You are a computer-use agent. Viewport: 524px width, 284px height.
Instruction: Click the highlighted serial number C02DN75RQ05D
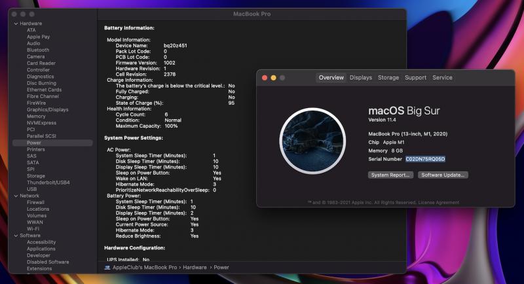point(425,159)
